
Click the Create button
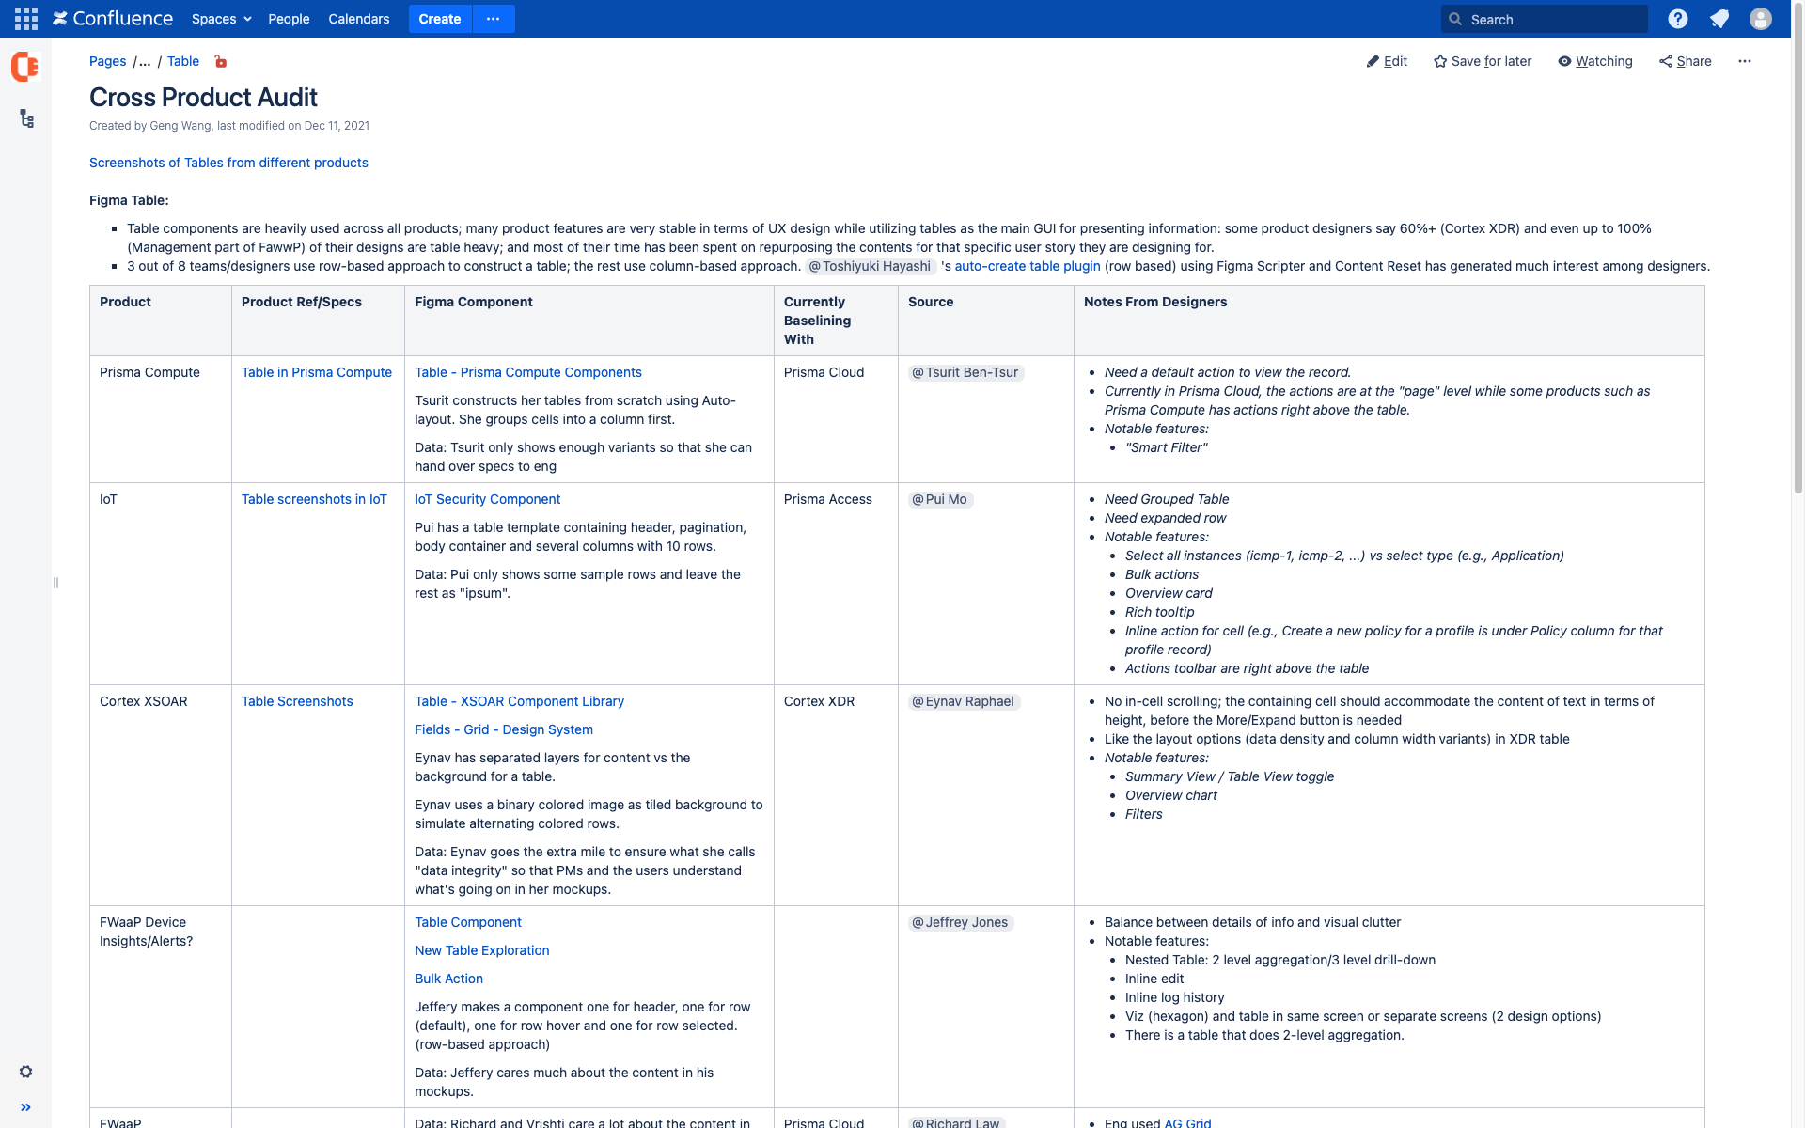pyautogui.click(x=440, y=19)
